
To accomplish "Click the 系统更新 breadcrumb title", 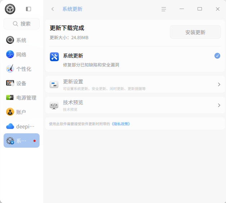I will 72,9.
